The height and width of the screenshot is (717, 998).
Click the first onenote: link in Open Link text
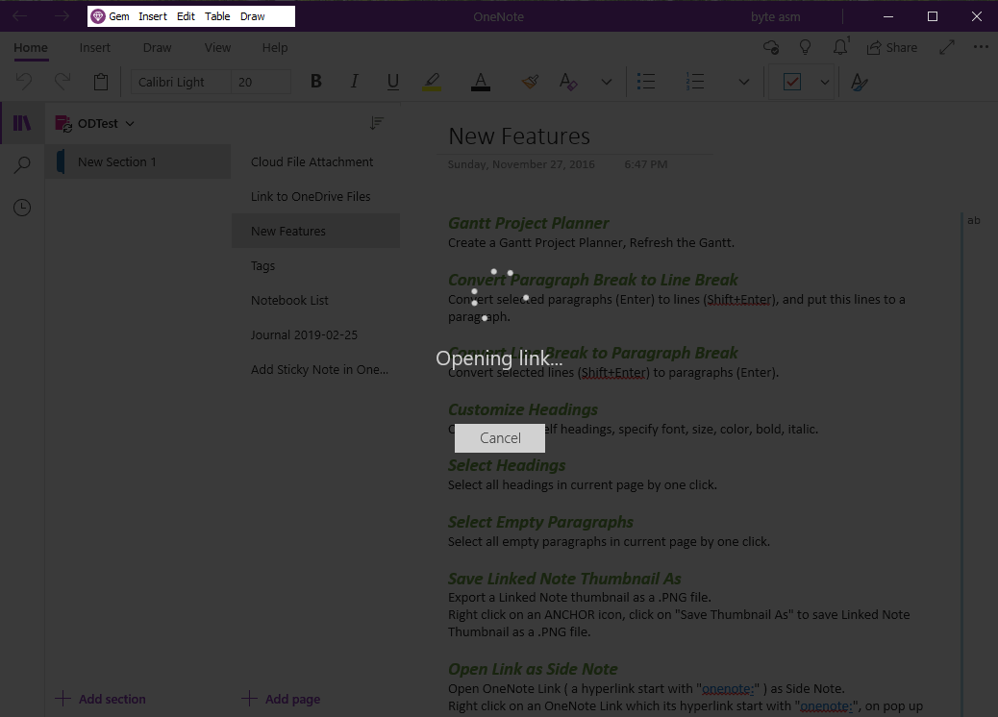coord(728,688)
